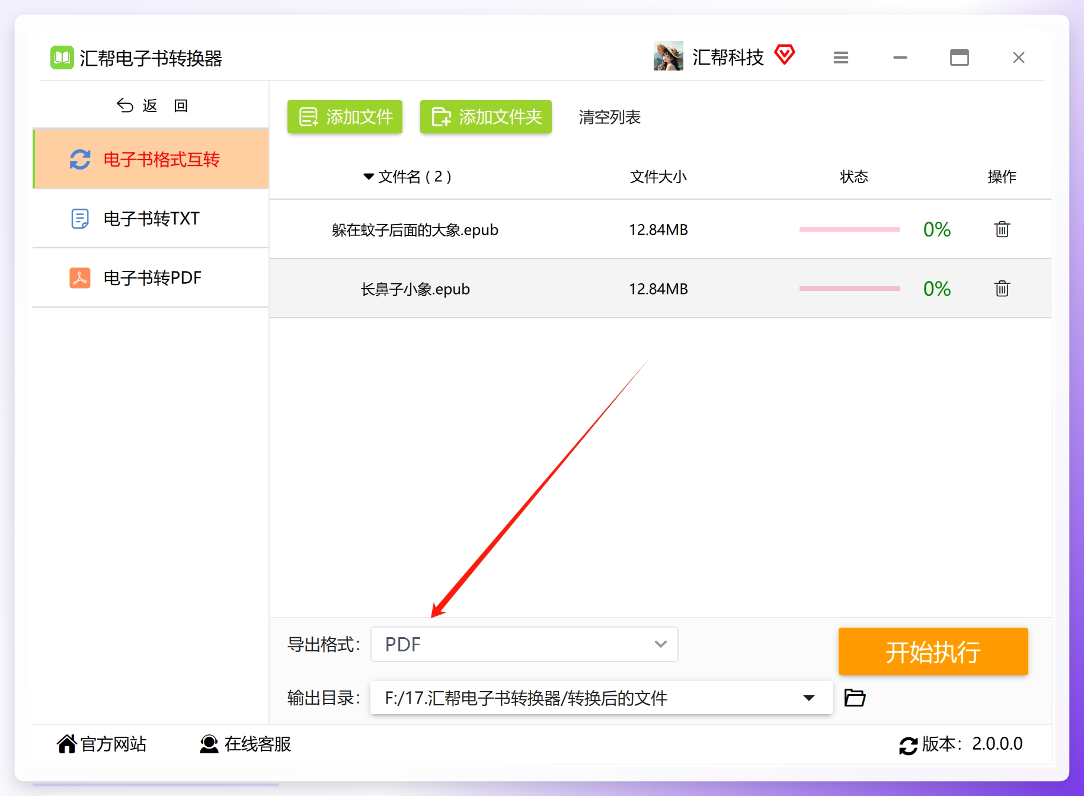Open the output folder with the folder icon
The width and height of the screenshot is (1084, 796).
coord(855,698)
